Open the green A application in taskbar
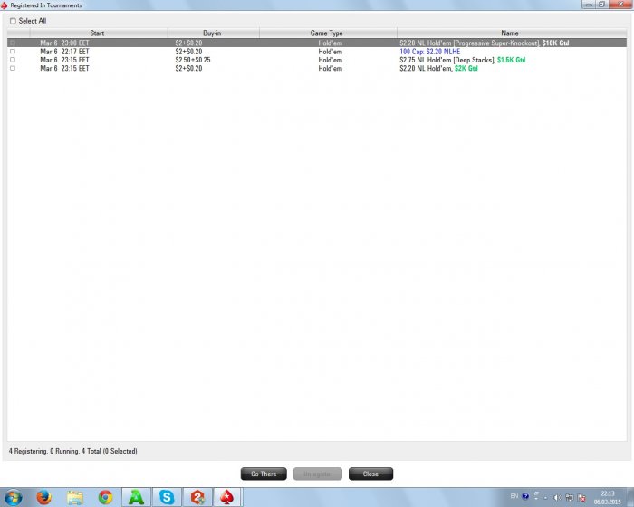Screen dimensions: 634x507 click(136, 497)
